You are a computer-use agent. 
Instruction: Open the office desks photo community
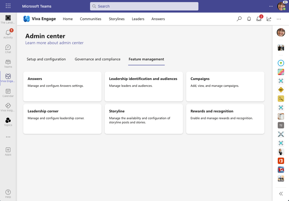tap(281, 178)
